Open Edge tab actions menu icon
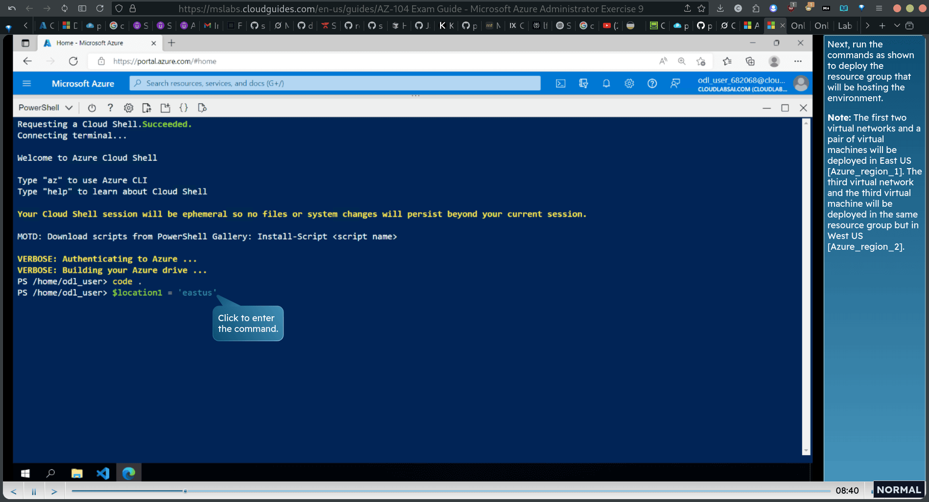Screen dimensions: 929x502 tap(25, 43)
